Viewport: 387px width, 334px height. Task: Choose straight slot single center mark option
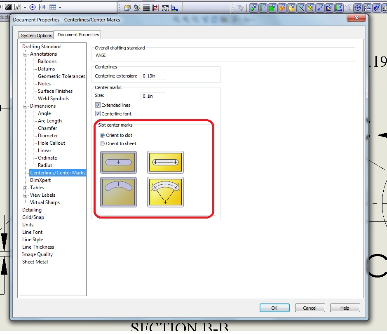pos(118,162)
